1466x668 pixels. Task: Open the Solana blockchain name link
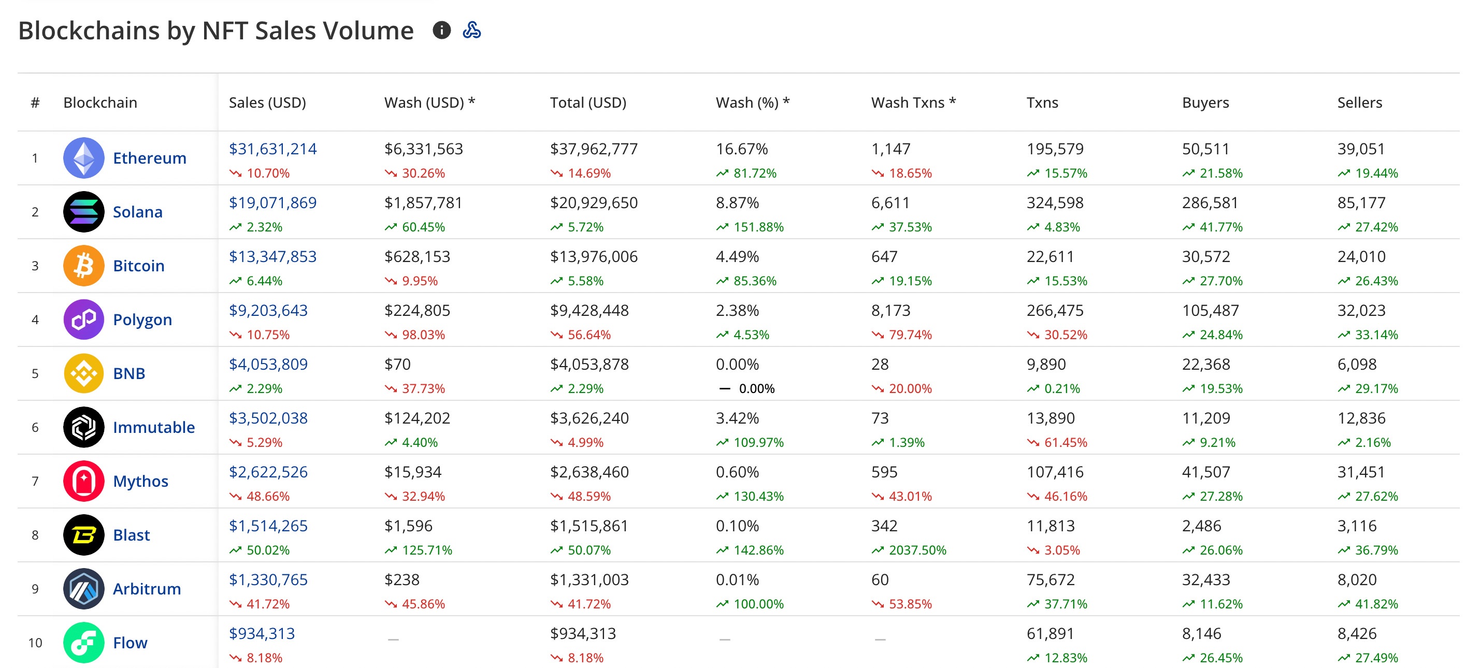tap(137, 212)
